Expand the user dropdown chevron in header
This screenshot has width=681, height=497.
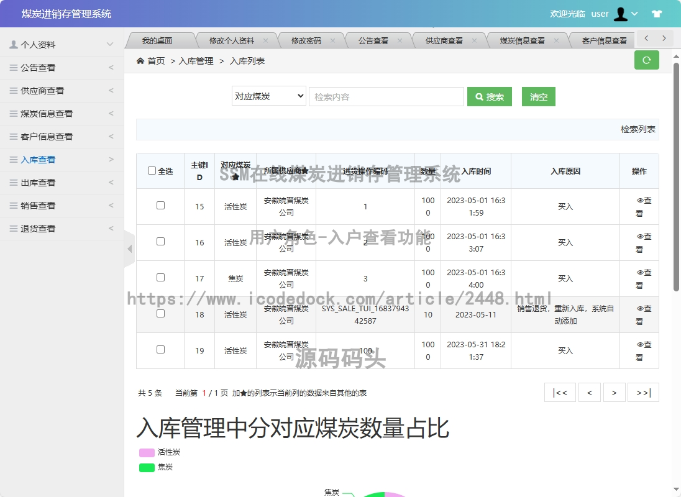[x=634, y=14]
